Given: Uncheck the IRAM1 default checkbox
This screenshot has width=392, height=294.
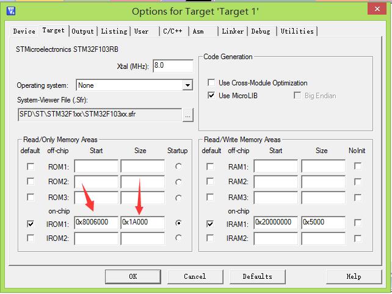Looking at the screenshot, I should click(x=210, y=224).
